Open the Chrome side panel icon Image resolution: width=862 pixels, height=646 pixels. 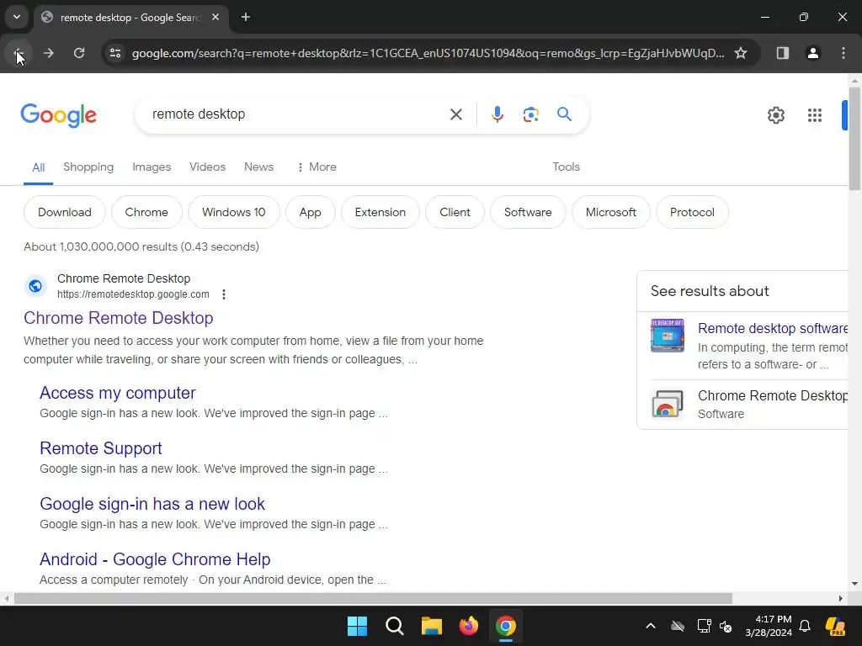[782, 53]
